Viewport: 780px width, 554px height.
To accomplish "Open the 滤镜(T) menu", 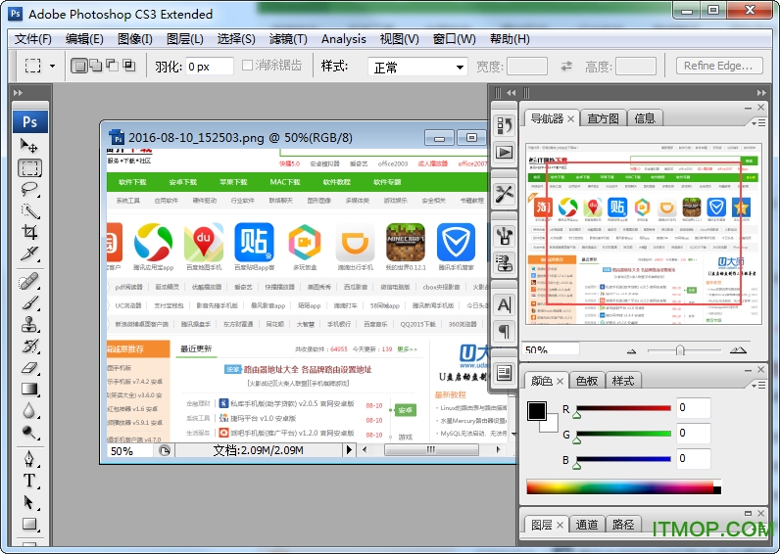I will [x=287, y=39].
